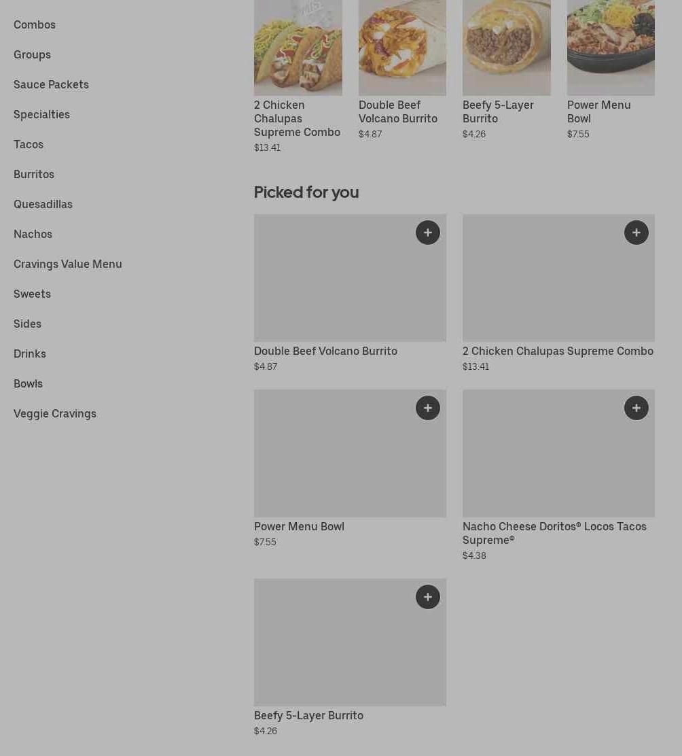Add Double Beef Volcano Burrito with plus icon

pos(427,233)
